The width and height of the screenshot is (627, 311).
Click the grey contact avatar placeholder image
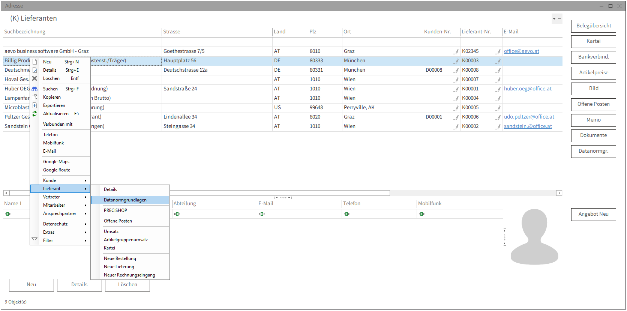pyautogui.click(x=534, y=237)
